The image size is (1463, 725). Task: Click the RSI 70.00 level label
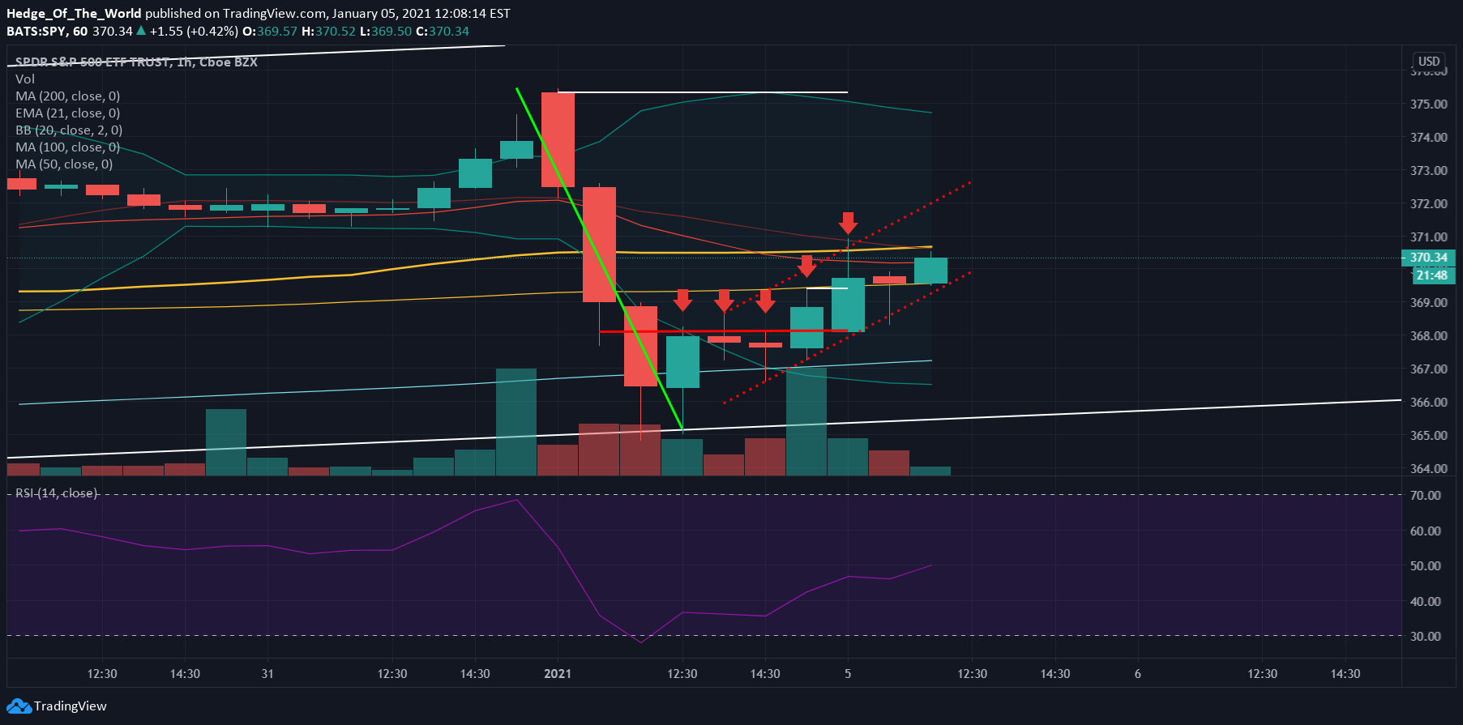tap(1425, 495)
